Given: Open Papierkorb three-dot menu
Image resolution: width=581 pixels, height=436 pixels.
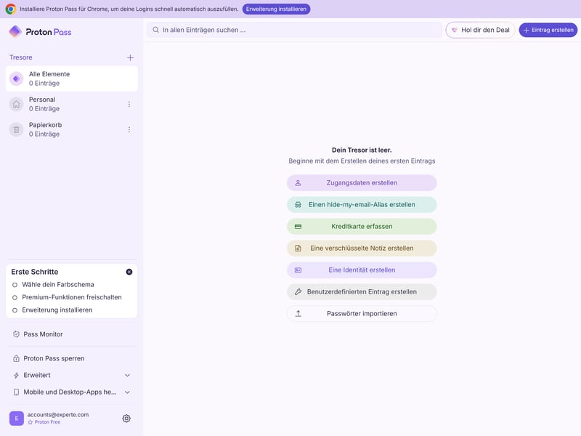Looking at the screenshot, I should point(129,130).
